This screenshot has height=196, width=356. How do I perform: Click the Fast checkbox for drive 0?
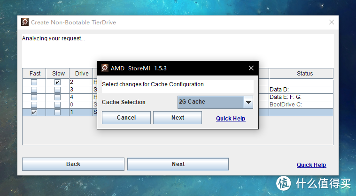click(34, 105)
